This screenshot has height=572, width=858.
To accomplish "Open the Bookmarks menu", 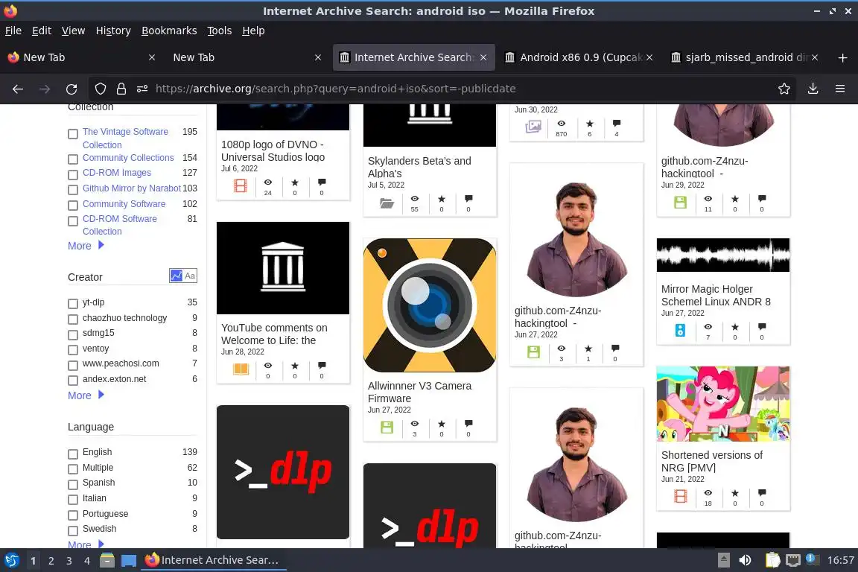I will (169, 31).
